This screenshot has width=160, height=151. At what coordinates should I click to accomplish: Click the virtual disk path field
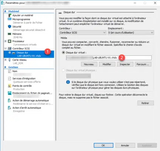coord(109,58)
